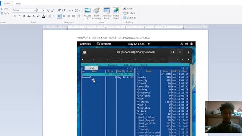Image resolution: width=242 pixels, height=136 pixels.
Task: Click terminal search magnifier icon
Action: (x=173, y=52)
